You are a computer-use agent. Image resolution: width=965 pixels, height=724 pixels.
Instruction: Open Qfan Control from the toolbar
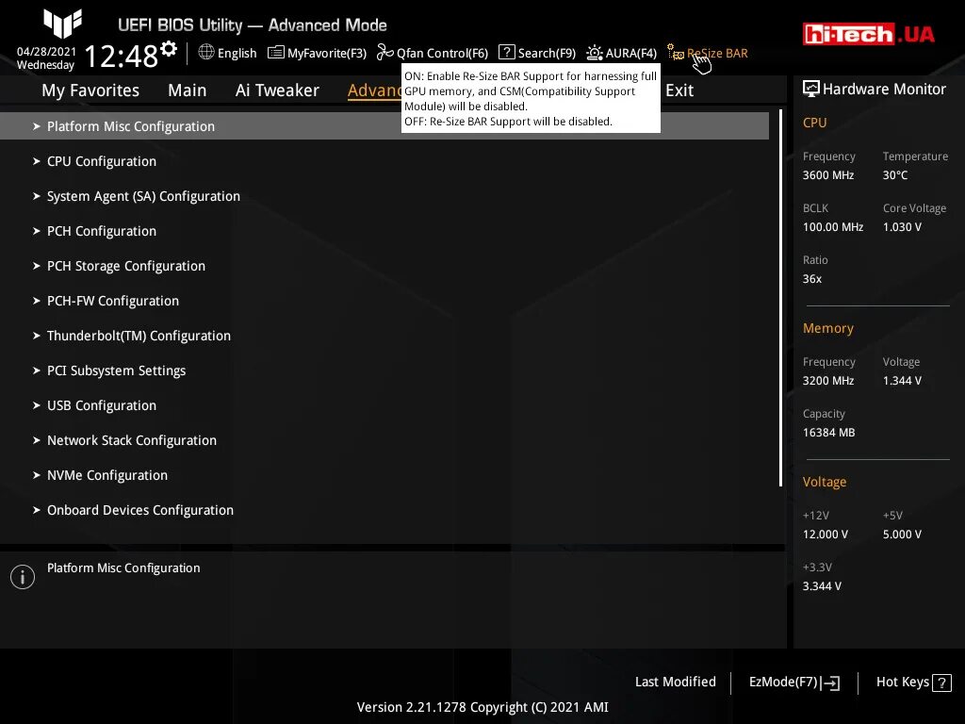tap(433, 53)
